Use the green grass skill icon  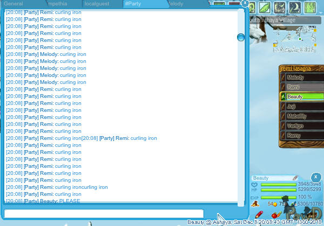[x=310, y=7]
